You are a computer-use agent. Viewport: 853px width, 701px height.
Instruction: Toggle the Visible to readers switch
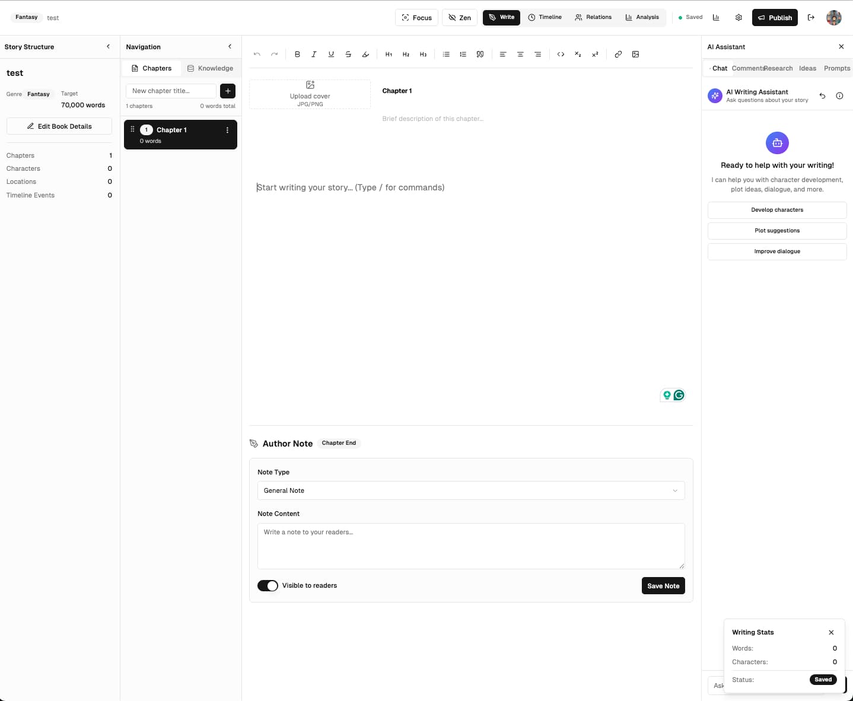(268, 585)
